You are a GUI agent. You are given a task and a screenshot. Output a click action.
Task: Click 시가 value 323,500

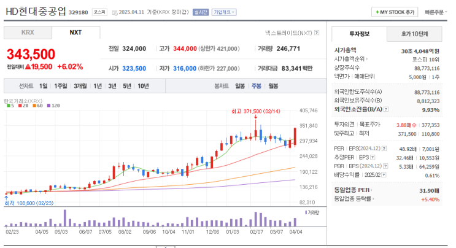point(134,69)
